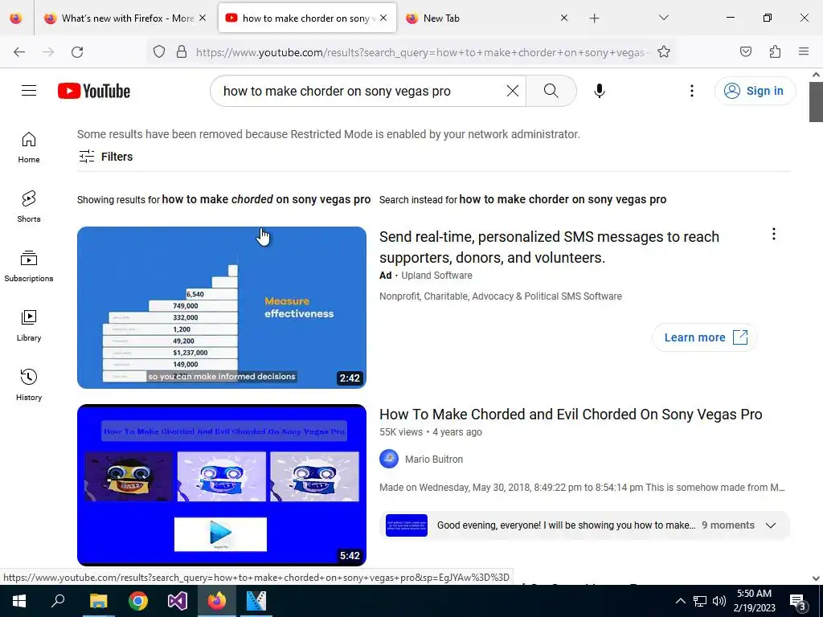
Task: Click the page vertical scrollbar thumb
Action: [816, 102]
